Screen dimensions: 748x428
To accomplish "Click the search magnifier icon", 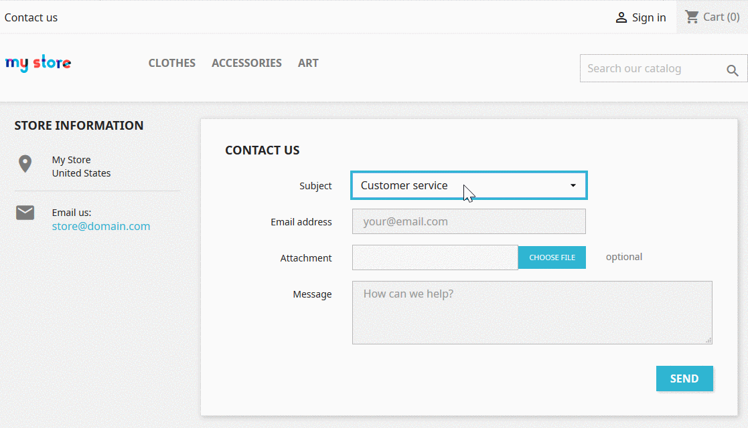I will (x=733, y=70).
